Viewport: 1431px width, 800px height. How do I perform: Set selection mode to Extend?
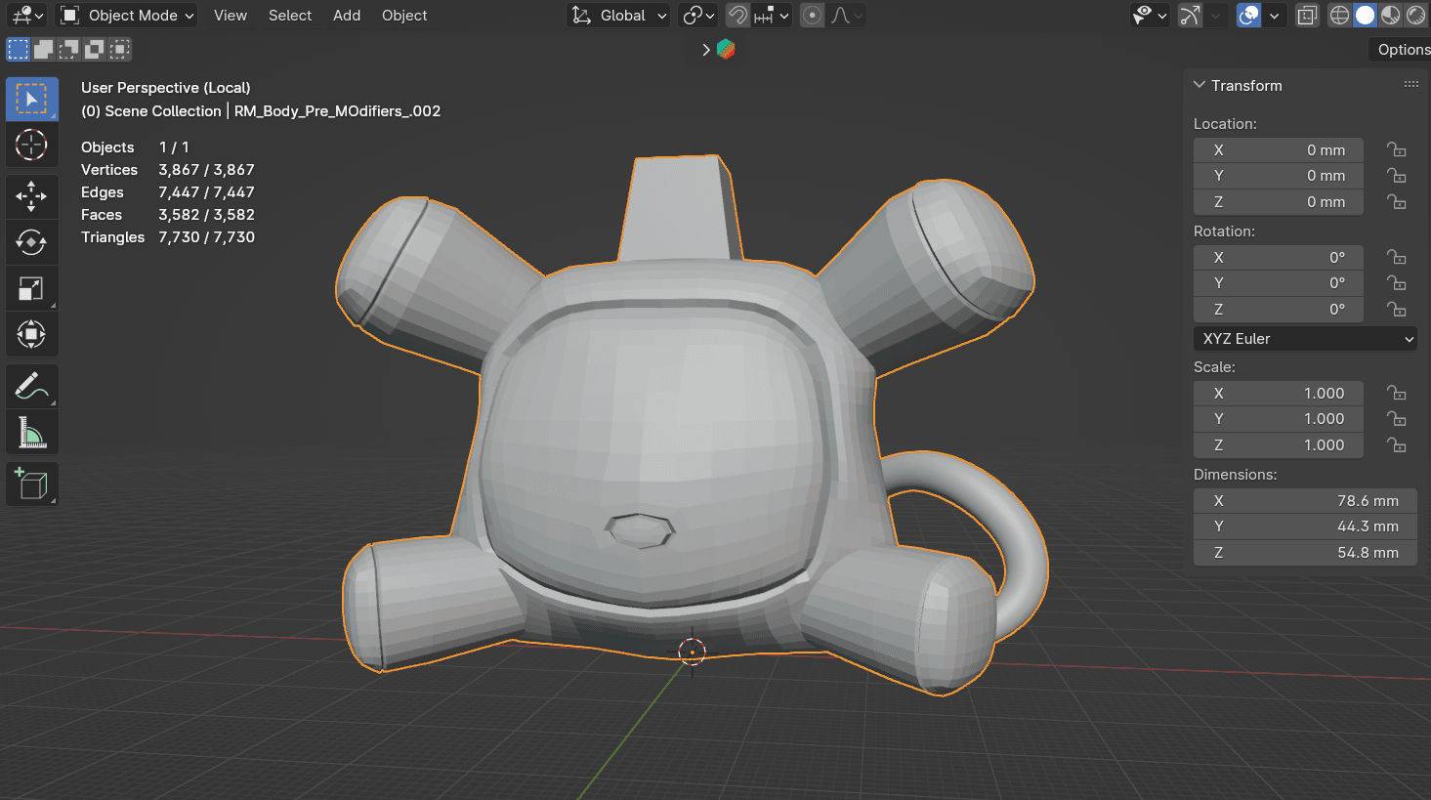44,49
